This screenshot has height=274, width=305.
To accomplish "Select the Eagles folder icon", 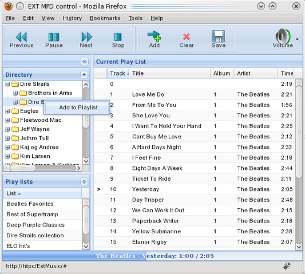I will tap(15, 111).
